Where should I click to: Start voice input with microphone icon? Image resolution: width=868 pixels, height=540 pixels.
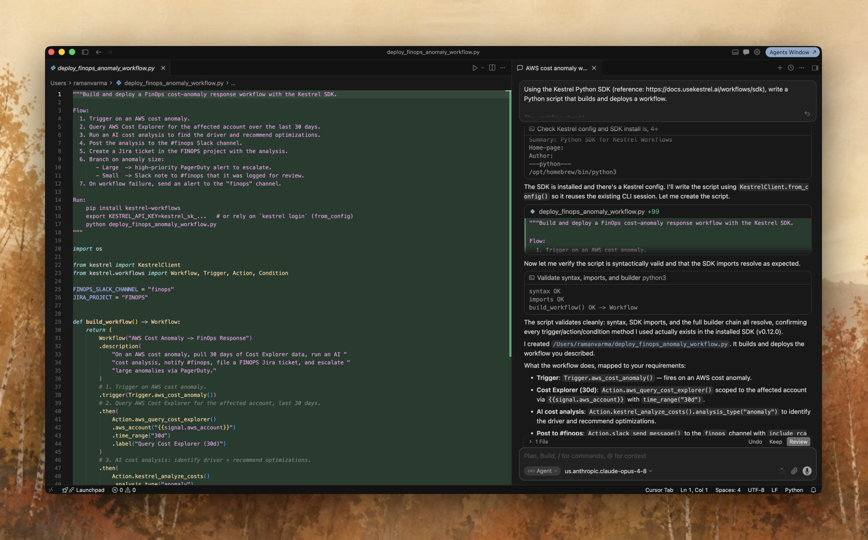(807, 471)
